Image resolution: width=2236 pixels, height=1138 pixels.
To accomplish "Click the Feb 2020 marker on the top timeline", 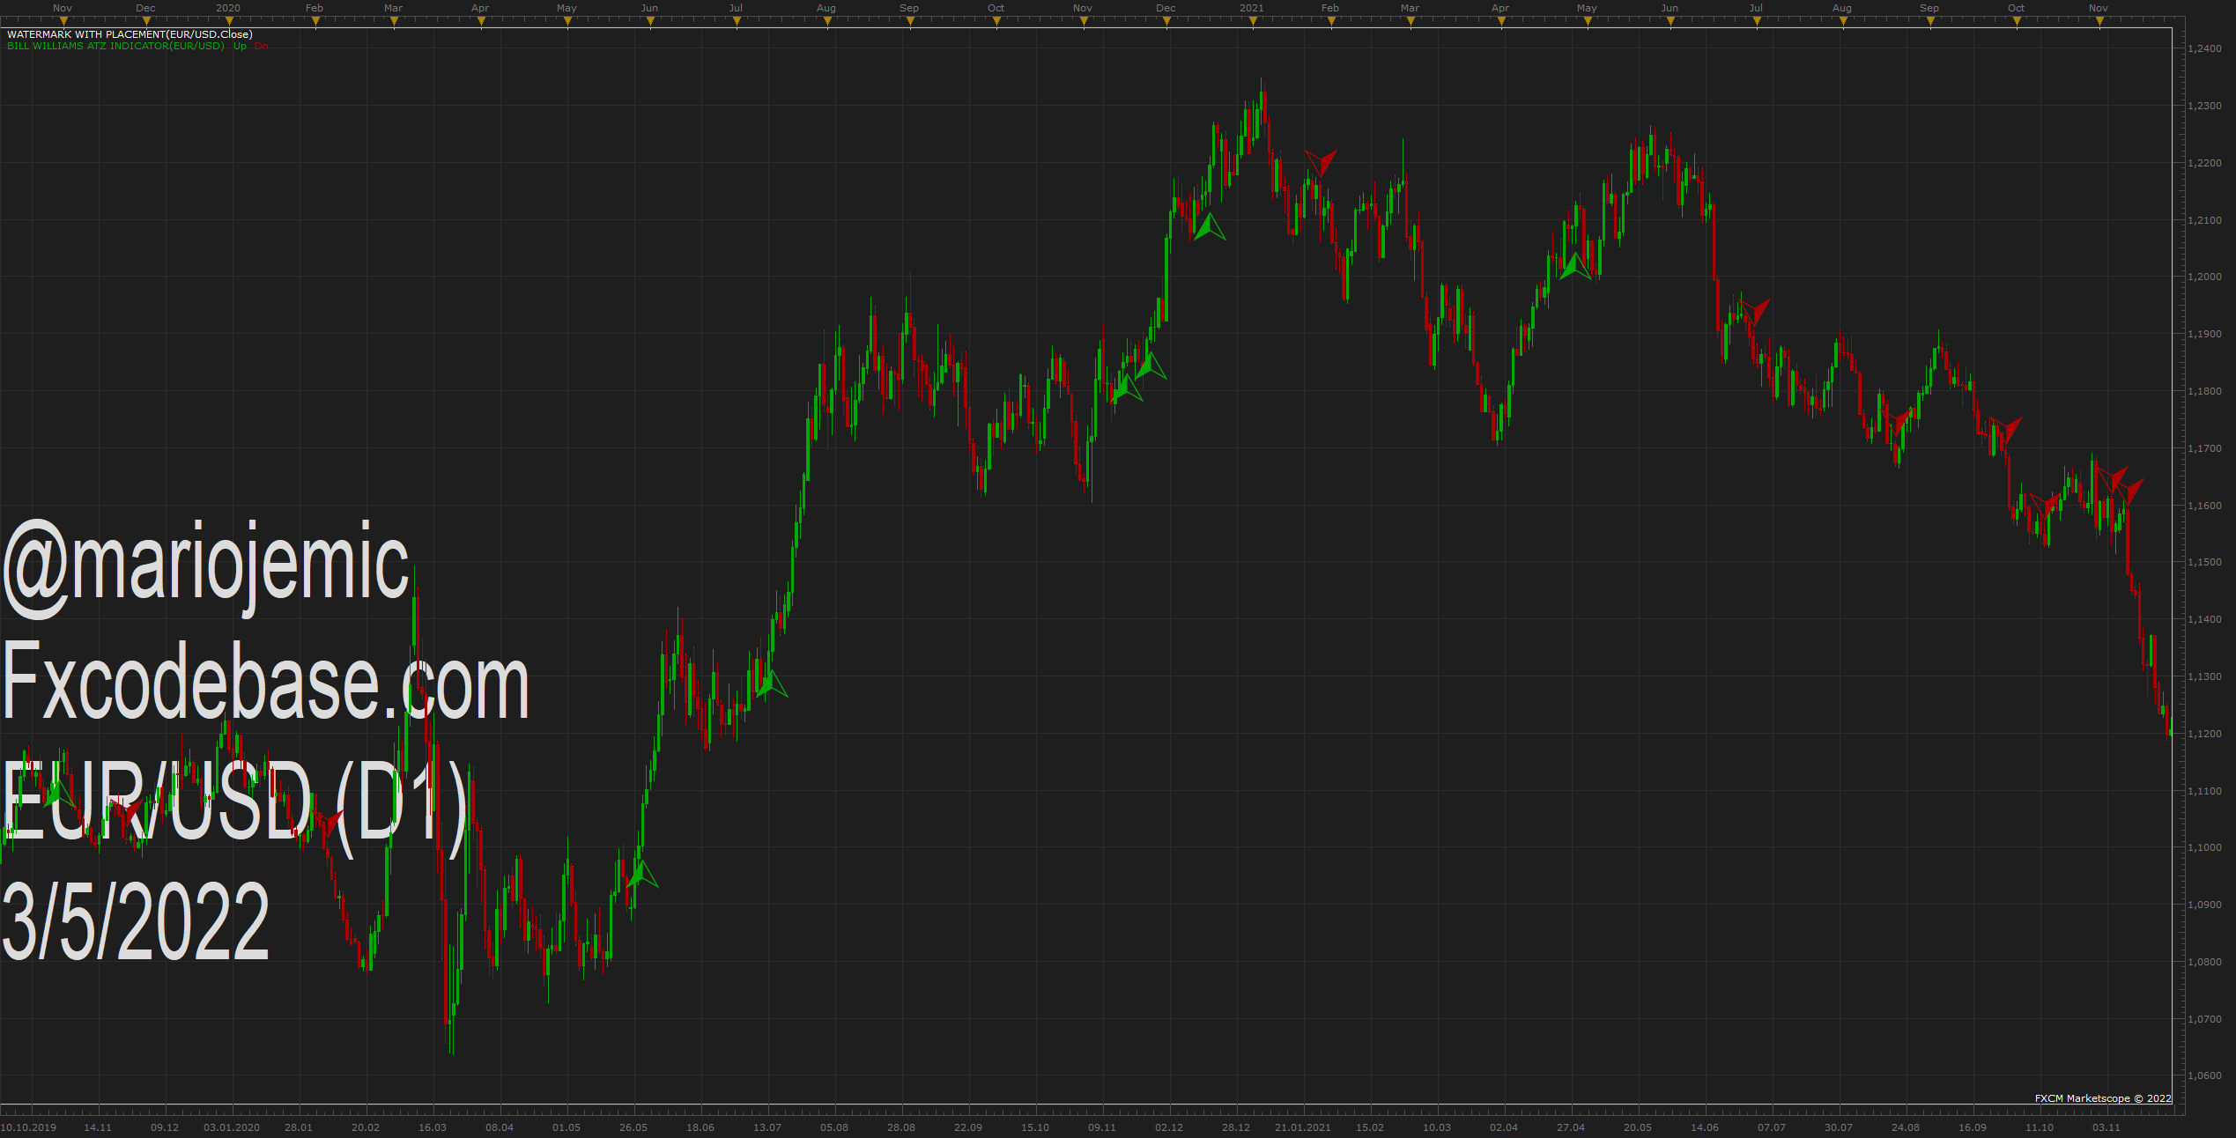I will click(x=315, y=8).
